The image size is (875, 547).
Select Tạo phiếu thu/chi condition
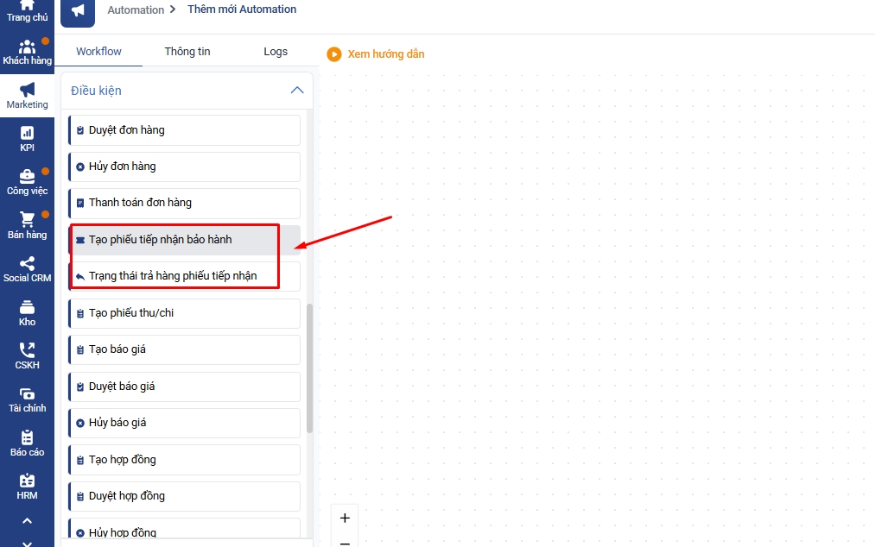coord(184,313)
